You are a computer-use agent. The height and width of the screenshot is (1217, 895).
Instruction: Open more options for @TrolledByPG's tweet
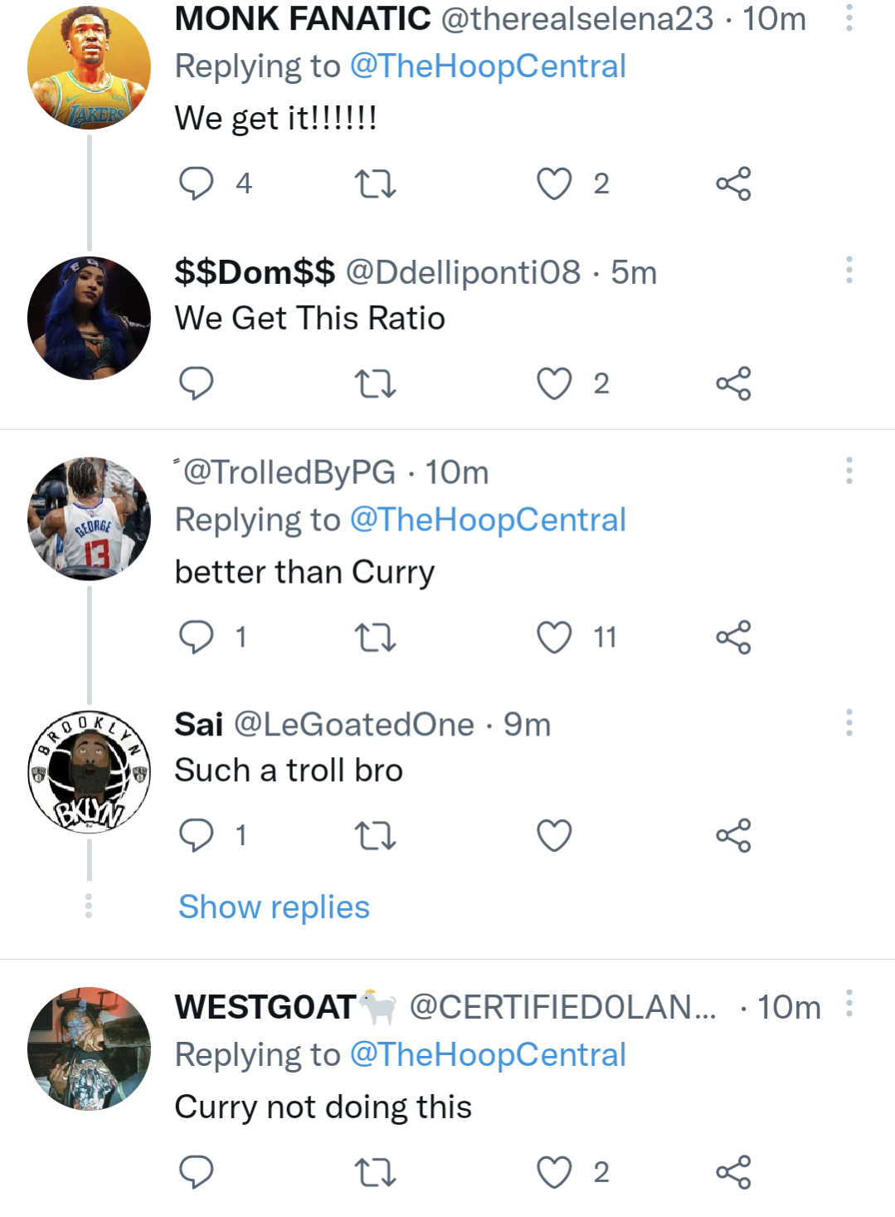[848, 472]
